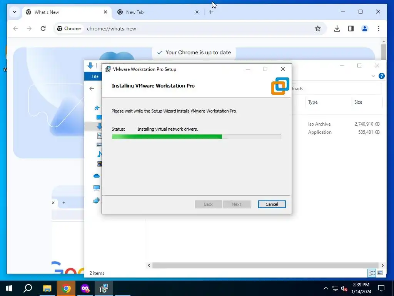Screen dimensions: 394x296
Task: Open Windows taskbar search
Action: [28, 288]
